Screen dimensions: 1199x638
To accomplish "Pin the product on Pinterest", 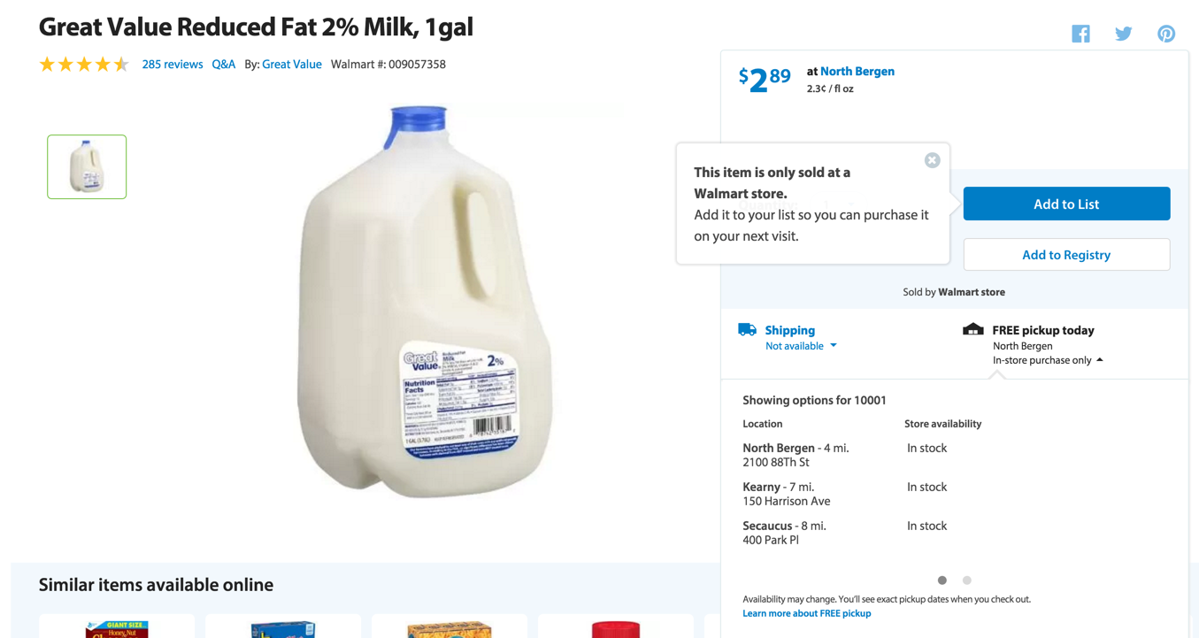I will click(x=1166, y=34).
